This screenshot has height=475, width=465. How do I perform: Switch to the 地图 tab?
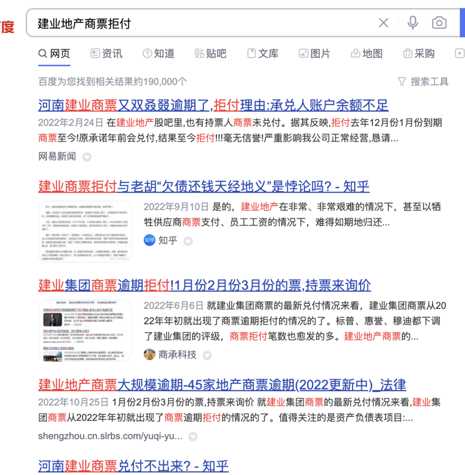coord(367,53)
